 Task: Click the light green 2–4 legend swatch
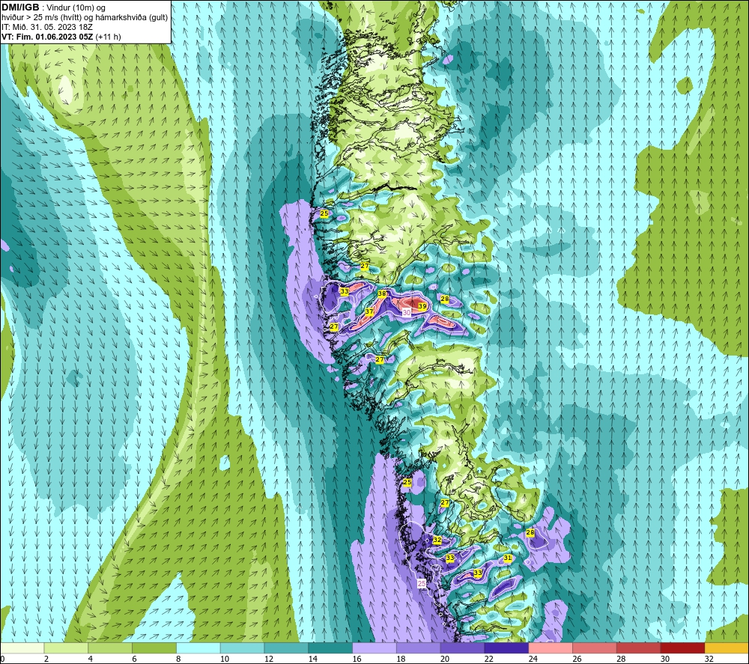click(x=66, y=648)
